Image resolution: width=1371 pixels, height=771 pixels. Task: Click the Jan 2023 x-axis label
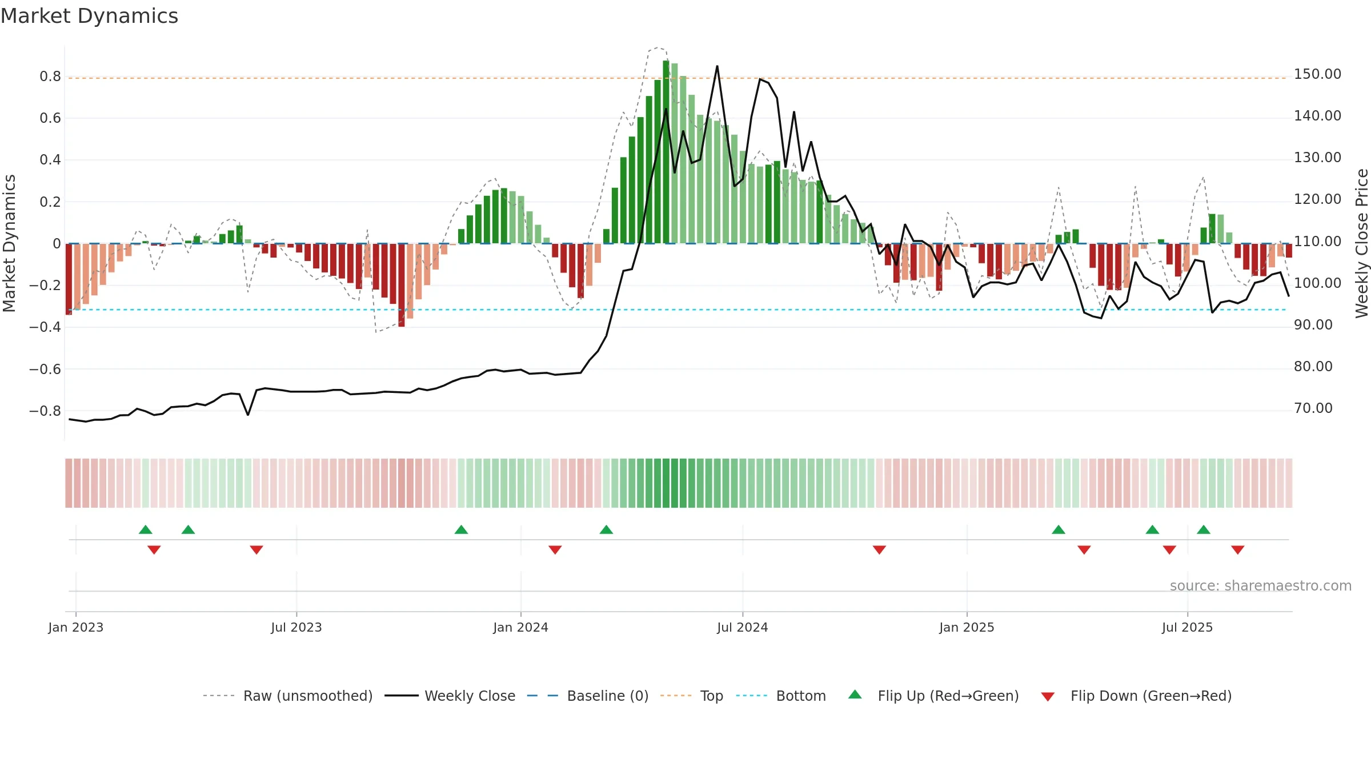76,627
